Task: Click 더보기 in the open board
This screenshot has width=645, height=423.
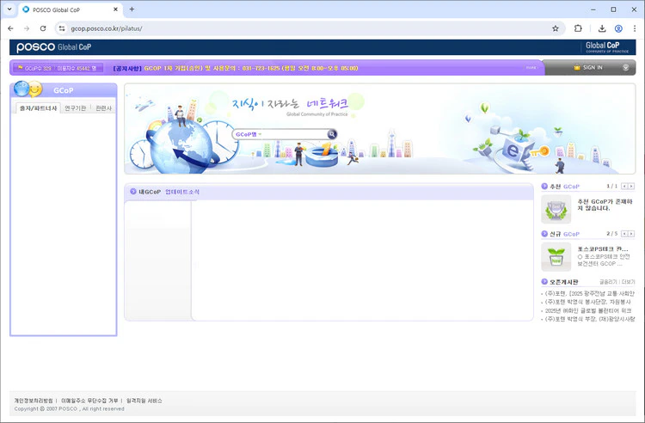Action: pyautogui.click(x=628, y=282)
